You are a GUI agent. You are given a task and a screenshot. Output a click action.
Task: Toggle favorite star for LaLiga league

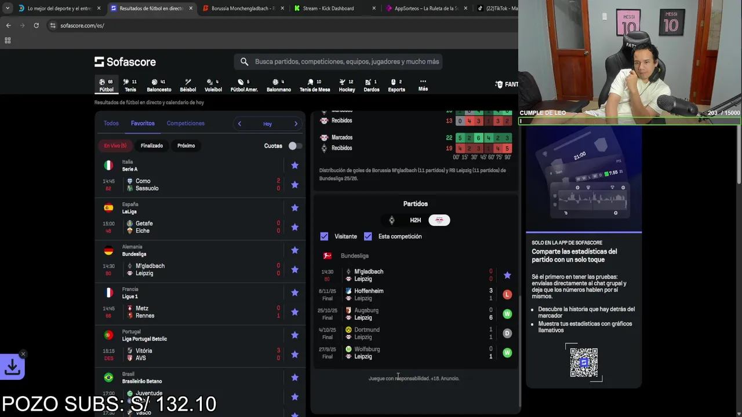294,207
